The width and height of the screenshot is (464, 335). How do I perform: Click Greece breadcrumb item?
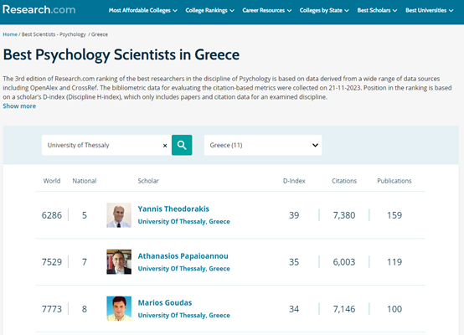tap(100, 34)
